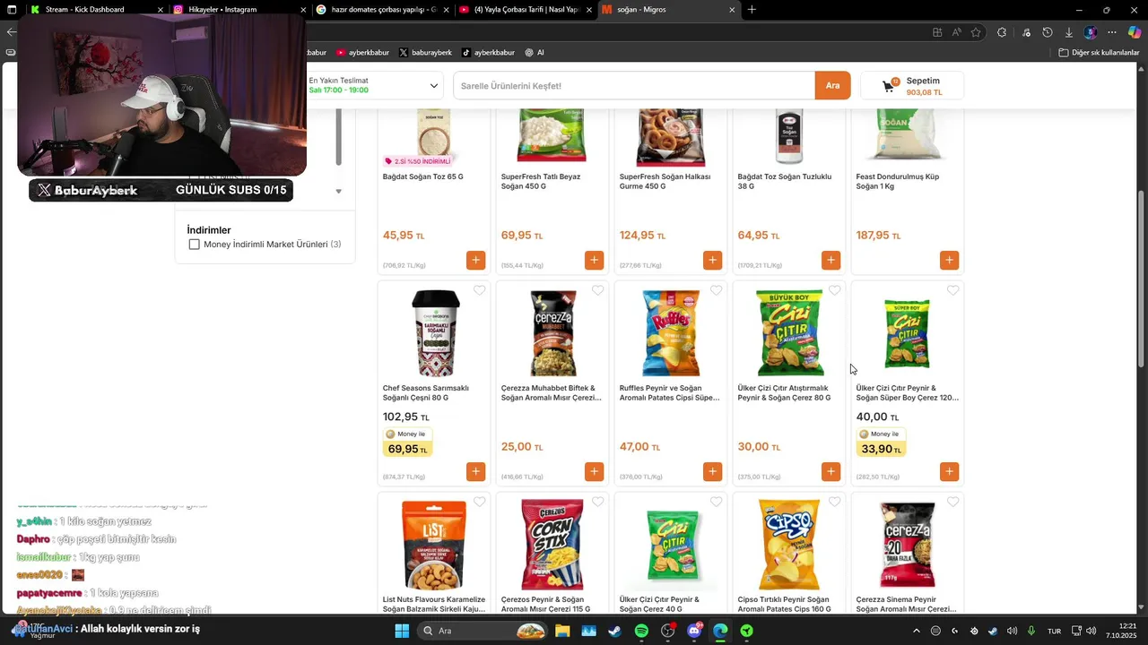The image size is (1148, 645).
Task: Click the page vertical scrollbar
Action: point(1141,278)
